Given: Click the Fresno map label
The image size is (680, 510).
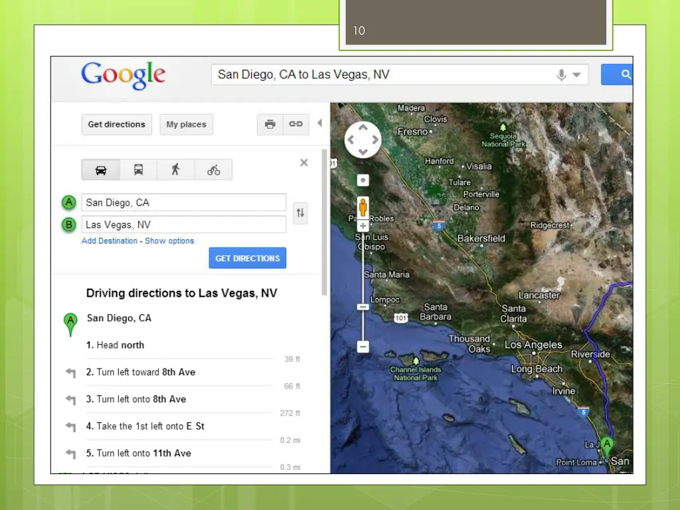Looking at the screenshot, I should coord(412,131).
